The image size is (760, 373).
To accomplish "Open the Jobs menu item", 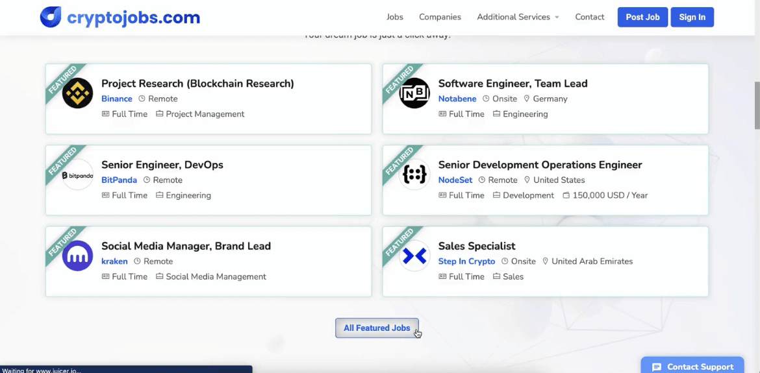I will pos(395,17).
